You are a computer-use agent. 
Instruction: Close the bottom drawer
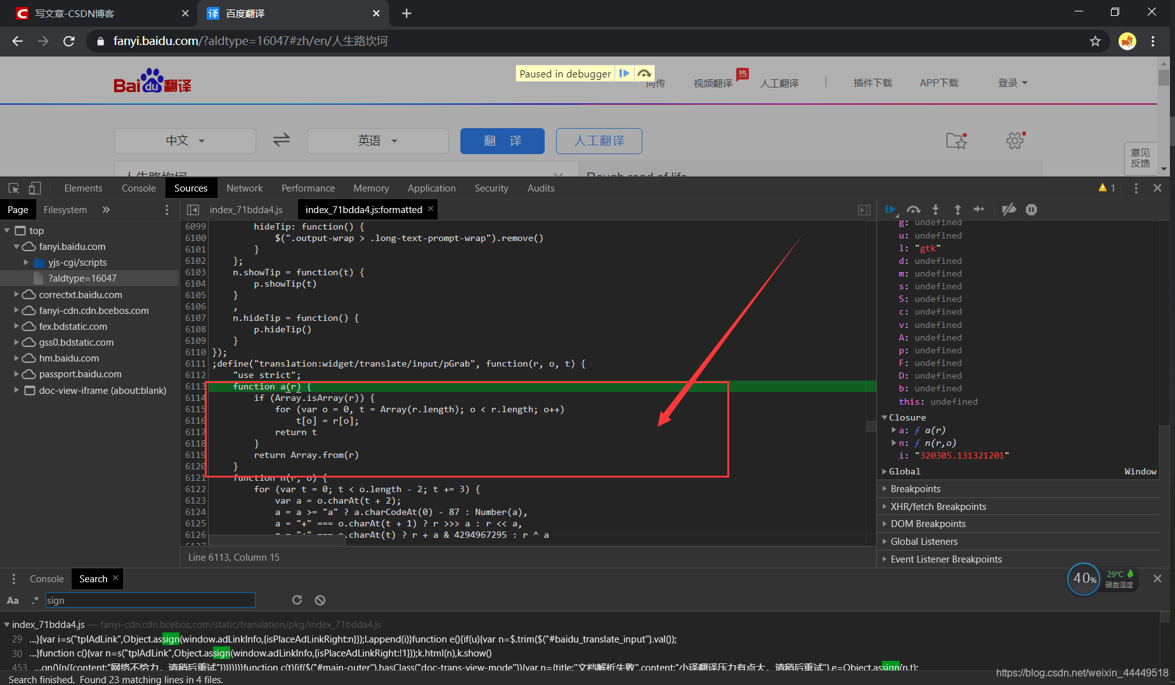(x=1157, y=578)
